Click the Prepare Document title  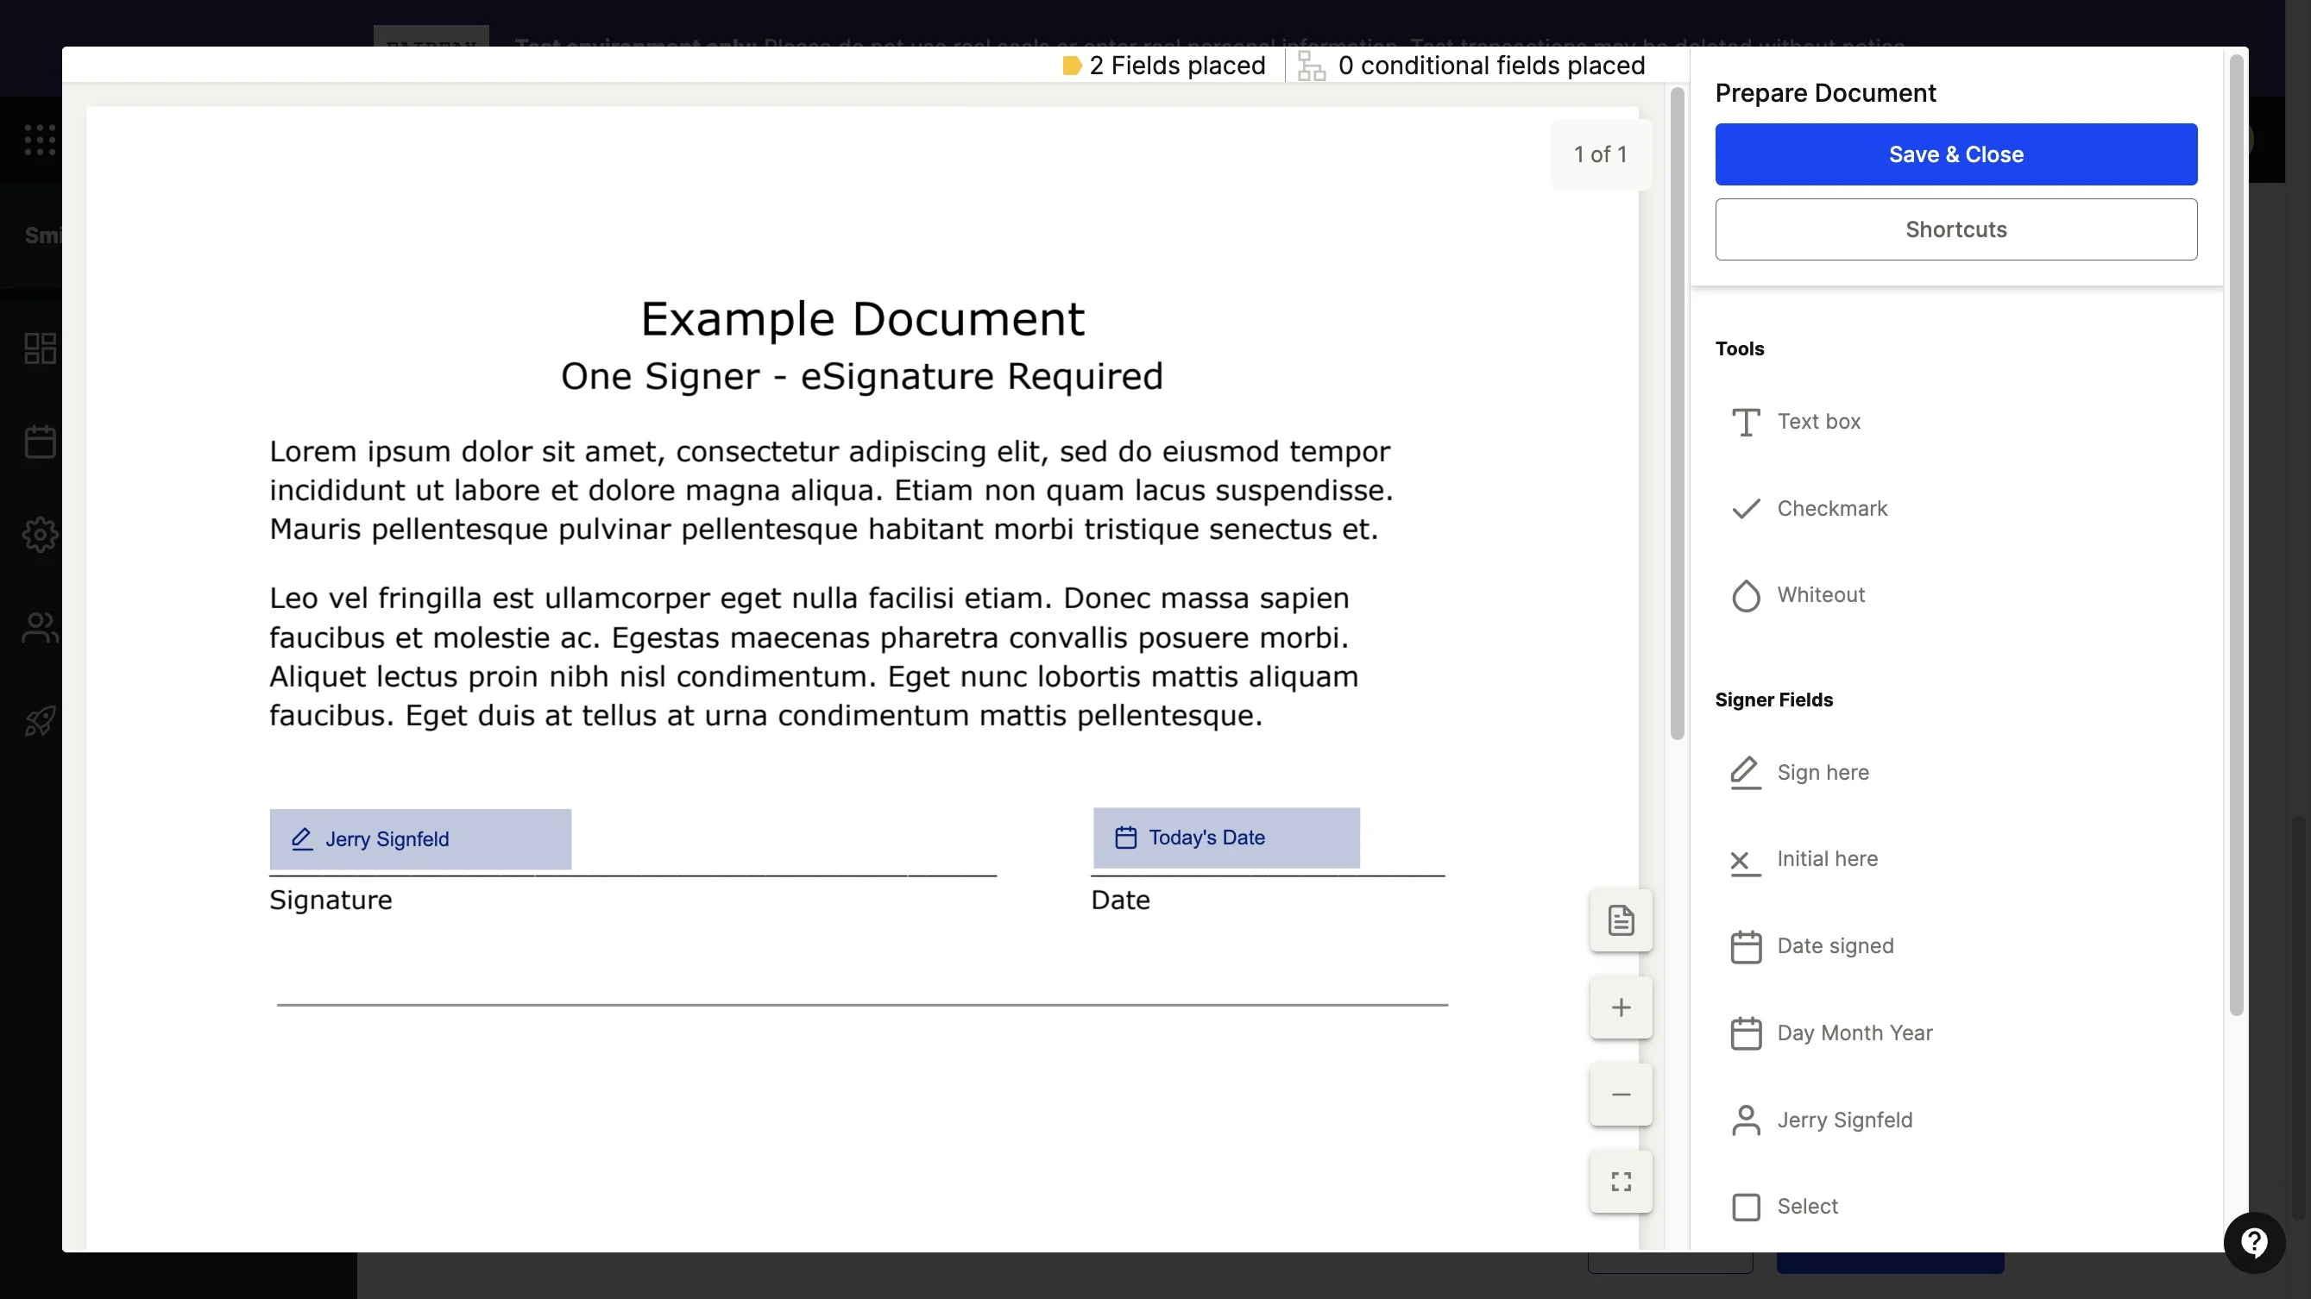1825,93
